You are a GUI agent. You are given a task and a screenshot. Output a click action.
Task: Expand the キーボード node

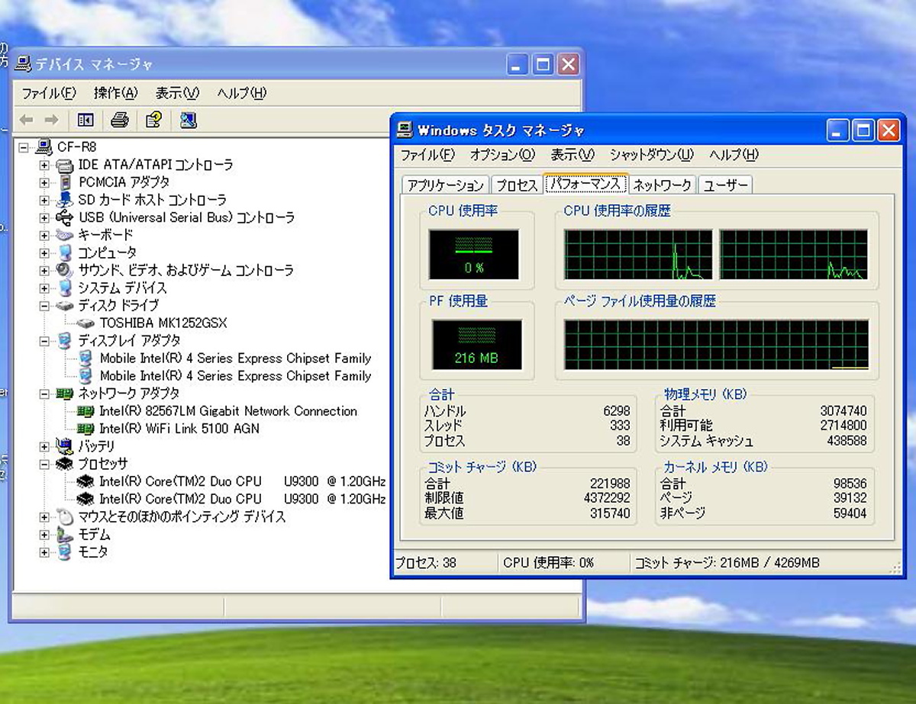[x=44, y=235]
